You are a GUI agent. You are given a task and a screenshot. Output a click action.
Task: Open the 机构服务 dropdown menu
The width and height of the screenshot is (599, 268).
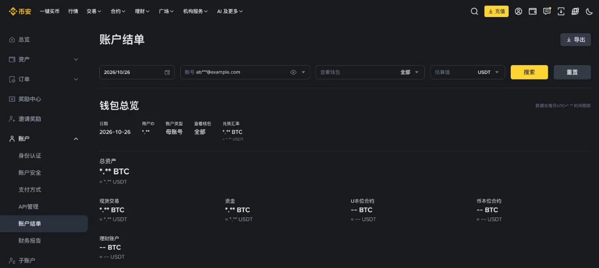(x=196, y=11)
